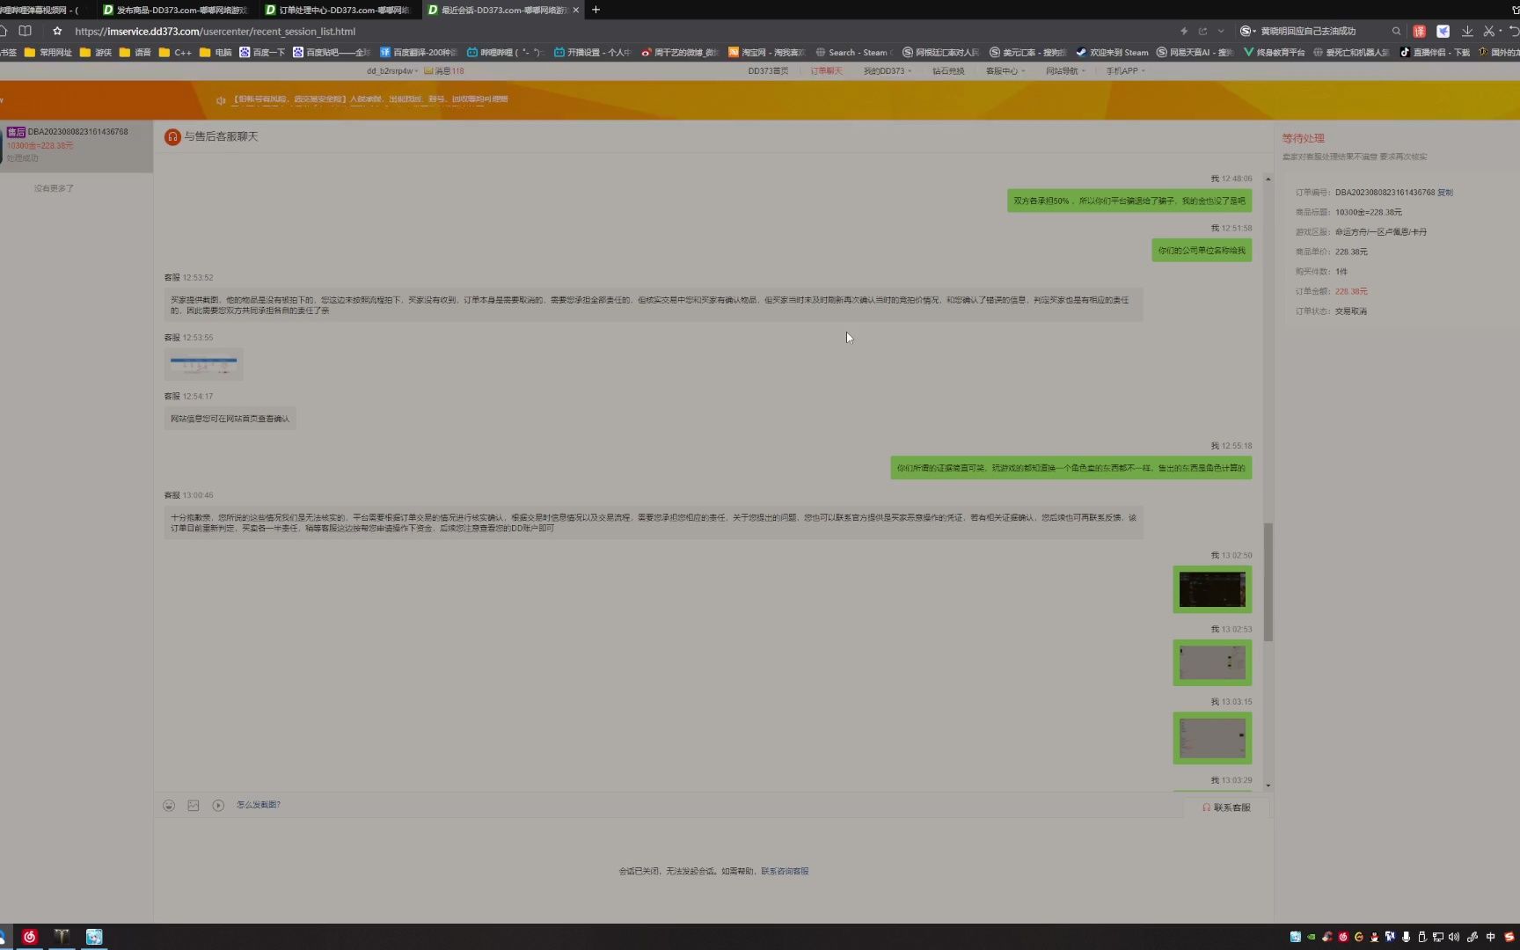Open a new browser tab
The image size is (1520, 950).
(596, 10)
